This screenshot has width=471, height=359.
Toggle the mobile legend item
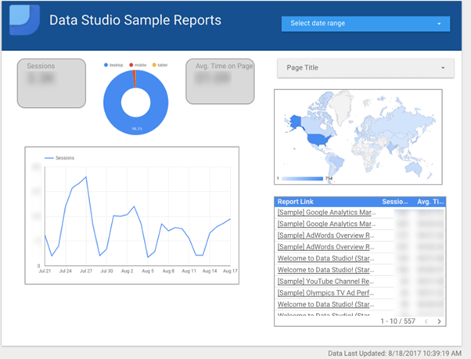tap(138, 65)
